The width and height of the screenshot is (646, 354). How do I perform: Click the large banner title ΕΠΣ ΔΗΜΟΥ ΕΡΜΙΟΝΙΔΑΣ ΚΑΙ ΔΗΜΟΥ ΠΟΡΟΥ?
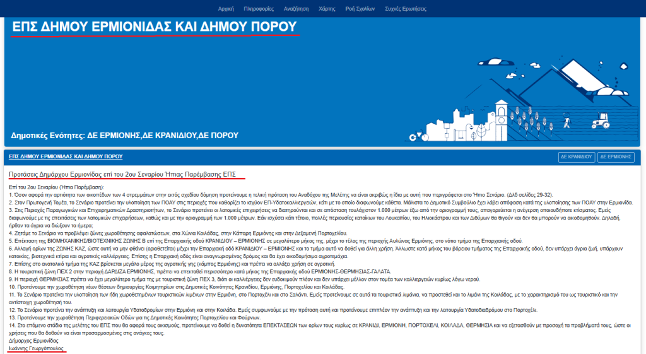155,27
